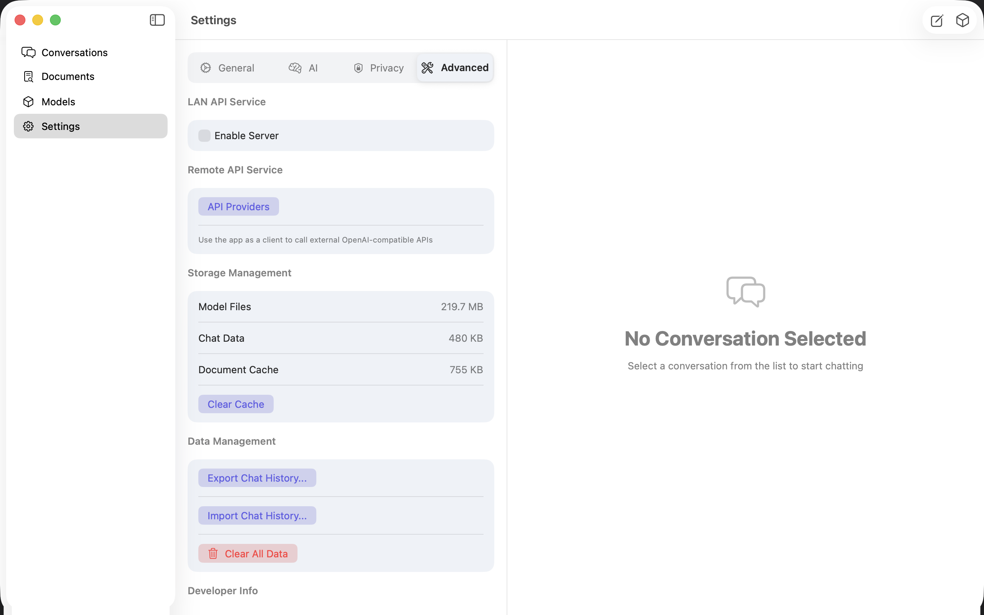
Task: Switch to the General tab
Action: click(227, 68)
